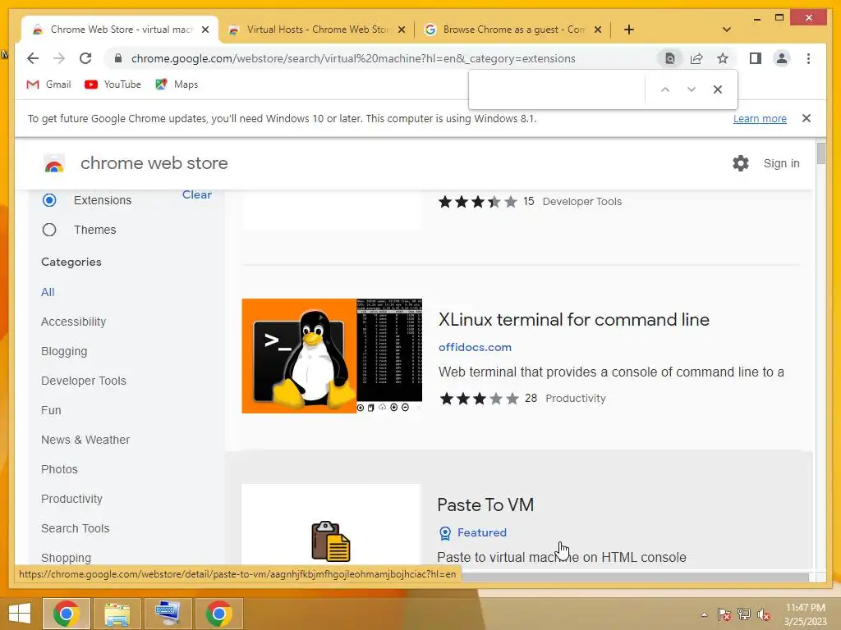Open second Chrome taskbar icon
Viewport: 841px width, 630px height.
[218, 614]
